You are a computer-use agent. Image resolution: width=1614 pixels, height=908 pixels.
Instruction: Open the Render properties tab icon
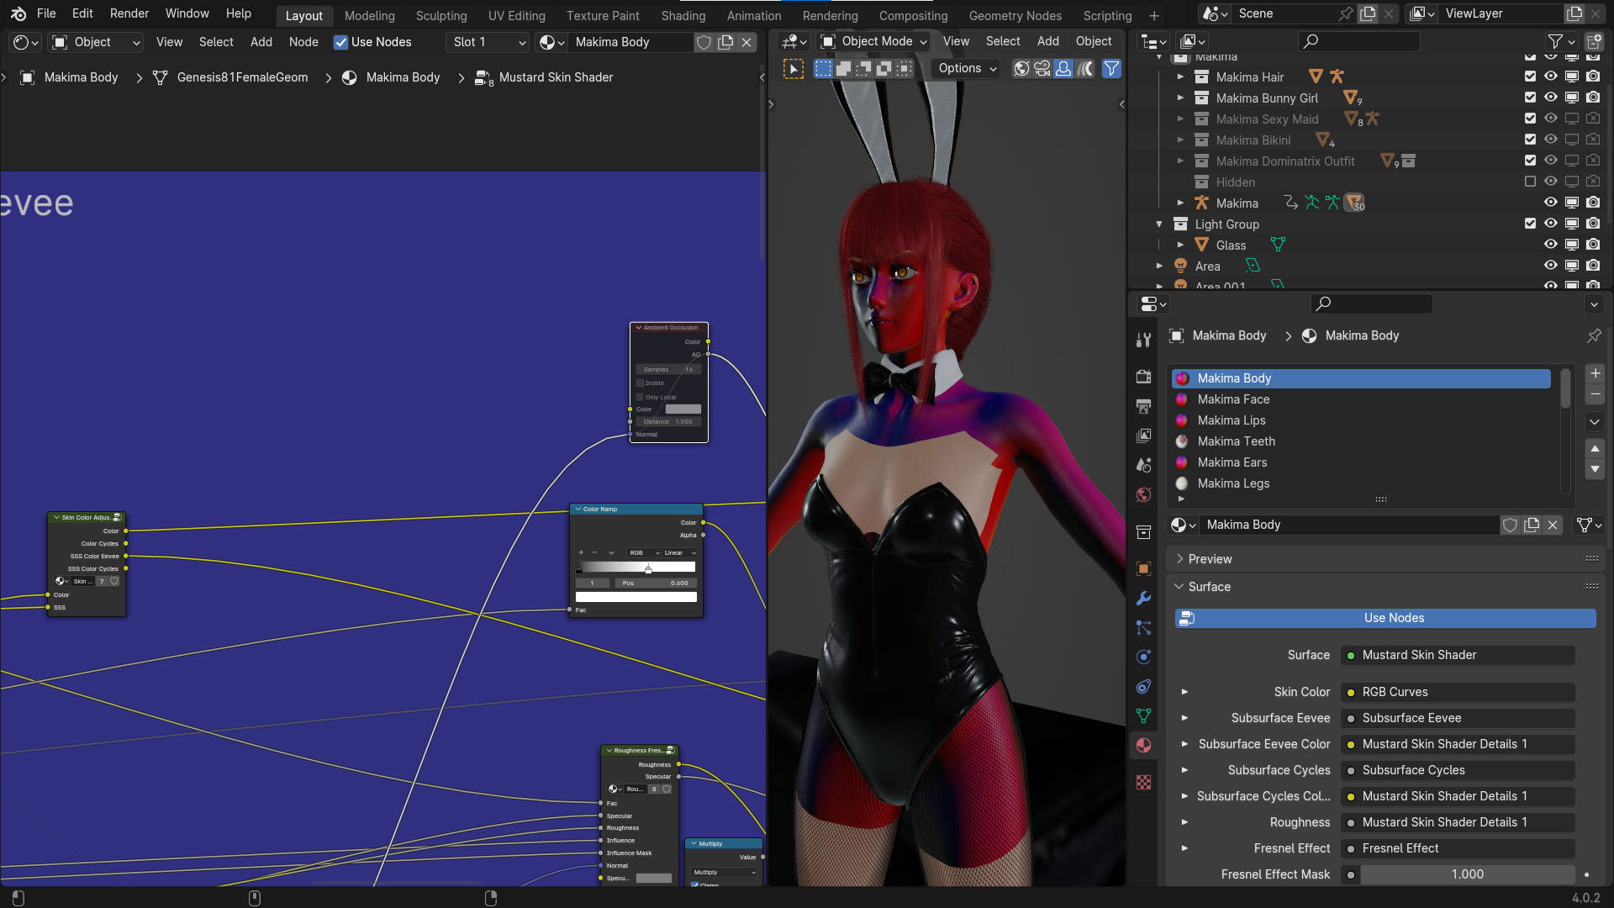point(1143,377)
